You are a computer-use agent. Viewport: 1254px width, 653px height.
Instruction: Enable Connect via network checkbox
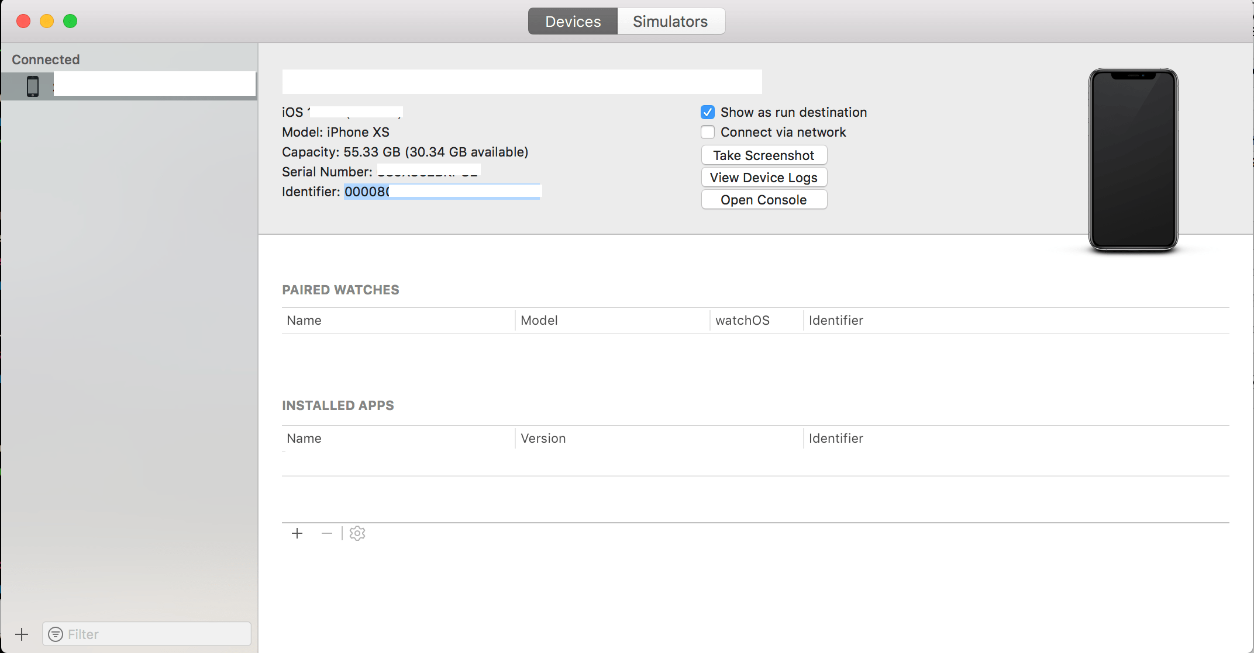(x=708, y=132)
